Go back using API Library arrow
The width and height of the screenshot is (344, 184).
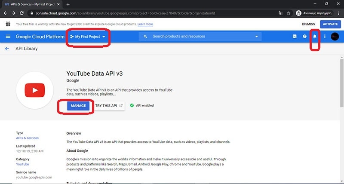[x=7, y=49]
